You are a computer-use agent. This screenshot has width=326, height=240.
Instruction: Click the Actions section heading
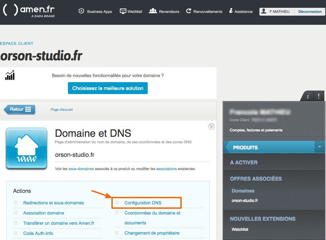tap(22, 191)
